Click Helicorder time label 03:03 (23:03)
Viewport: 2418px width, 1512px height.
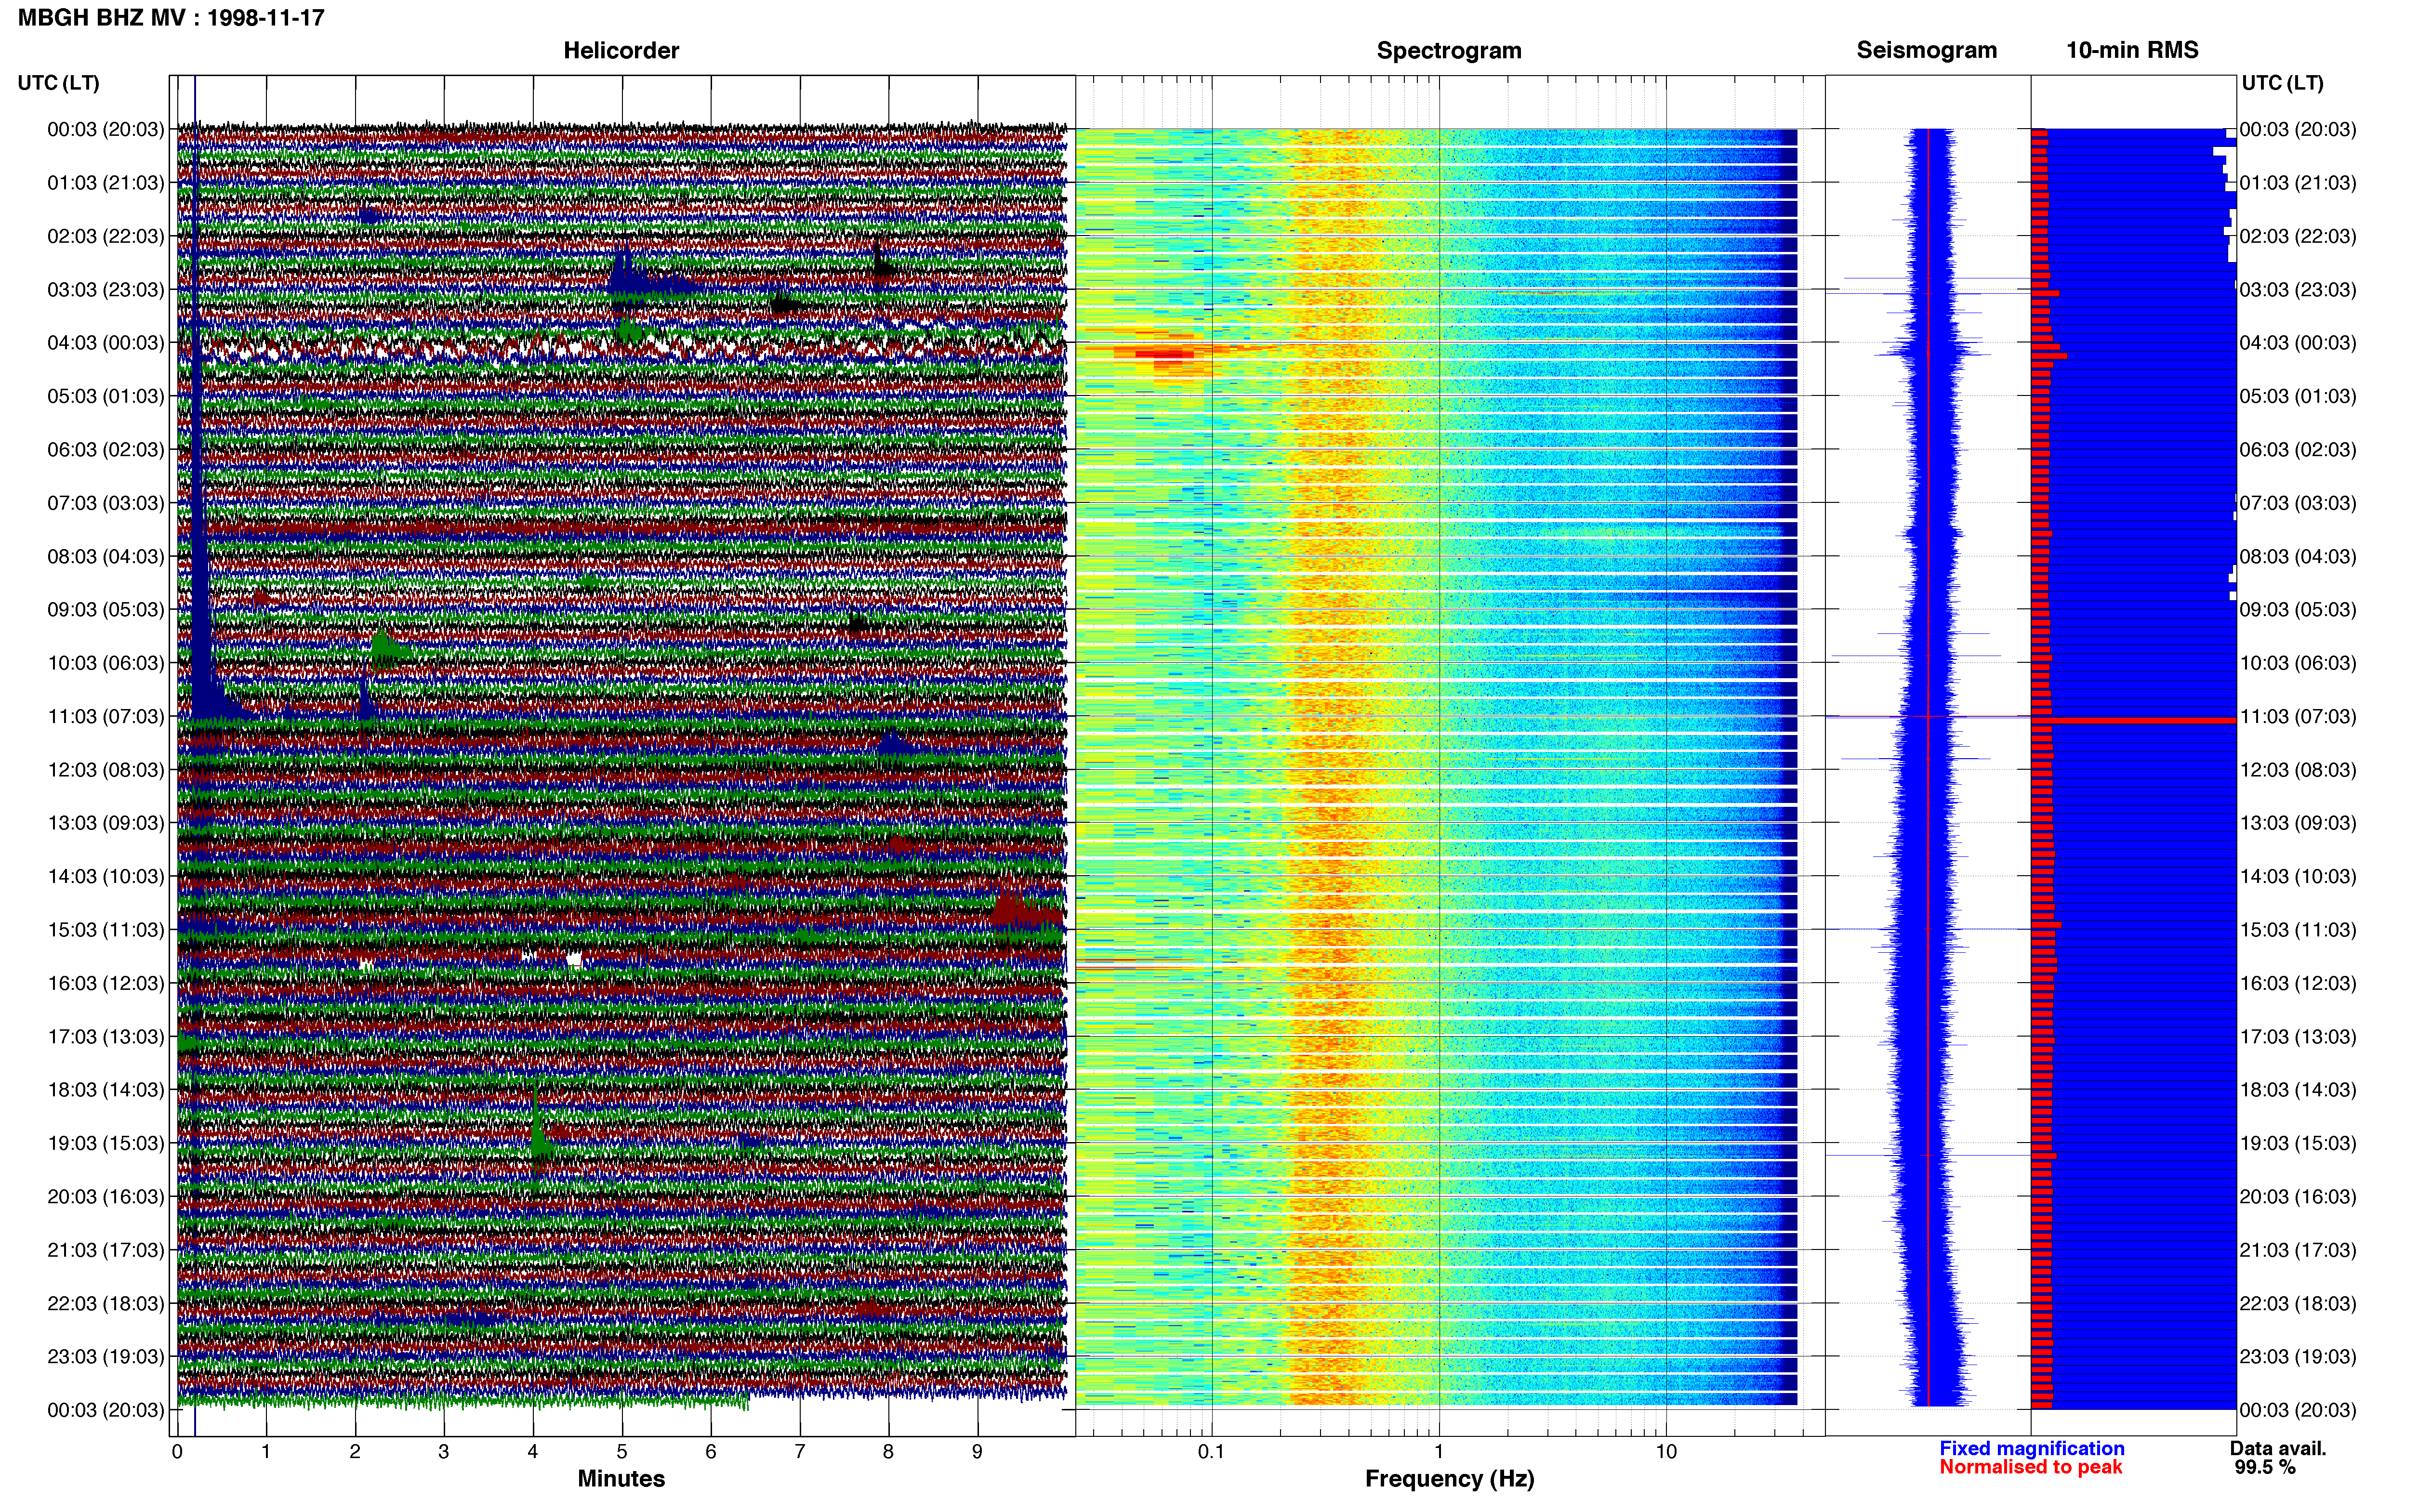(106, 290)
